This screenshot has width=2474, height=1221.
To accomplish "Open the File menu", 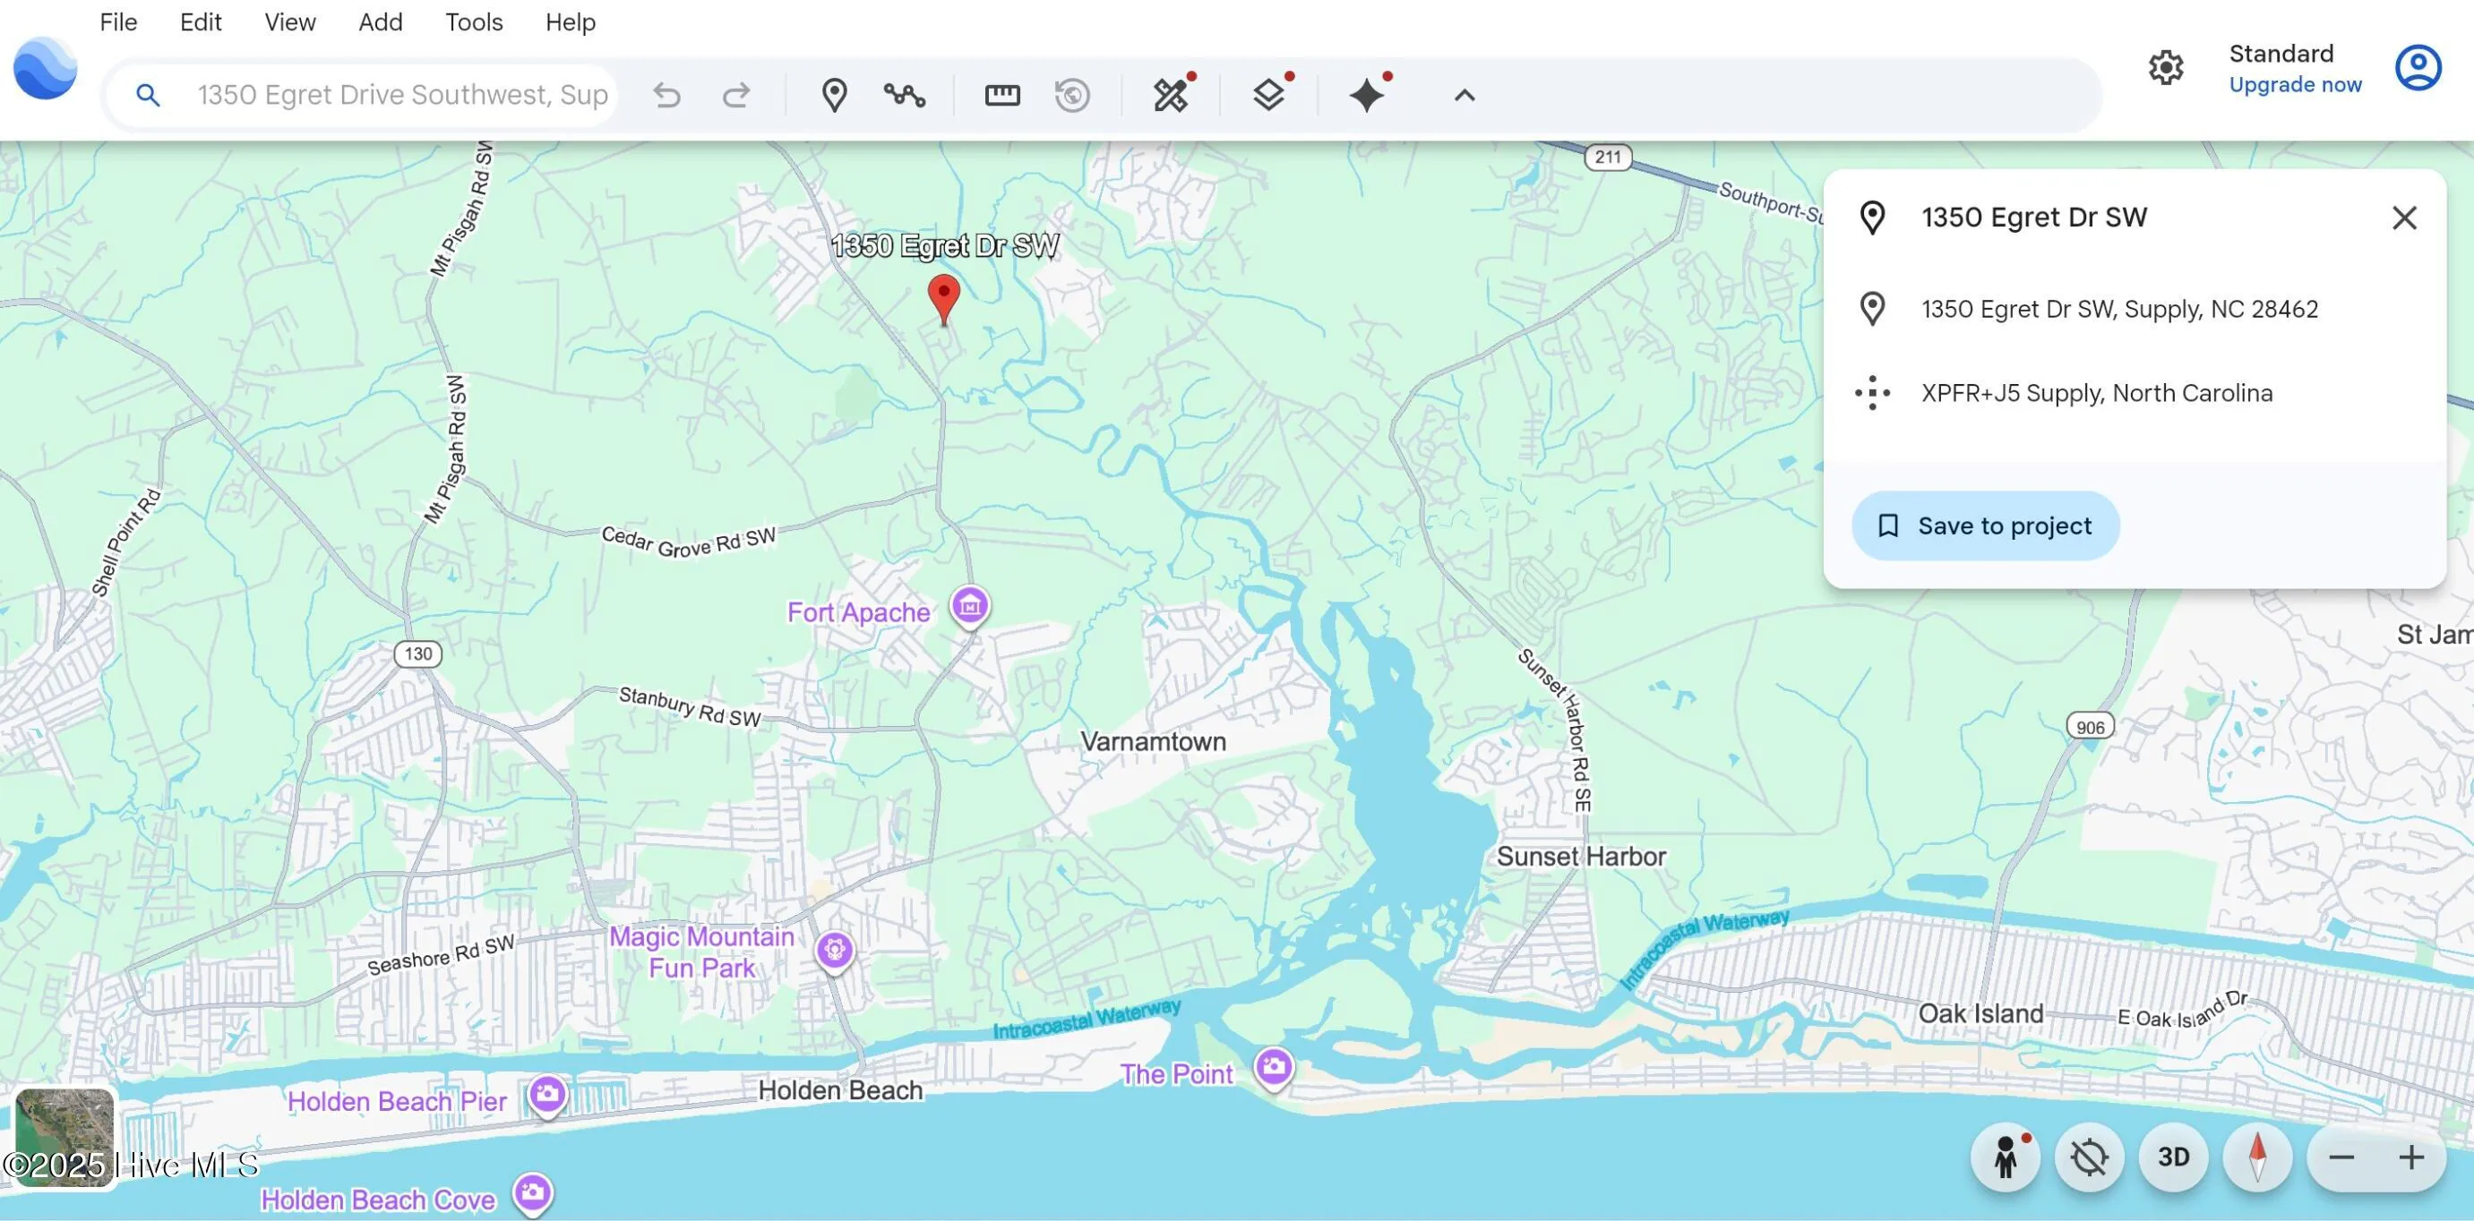I will point(118,22).
